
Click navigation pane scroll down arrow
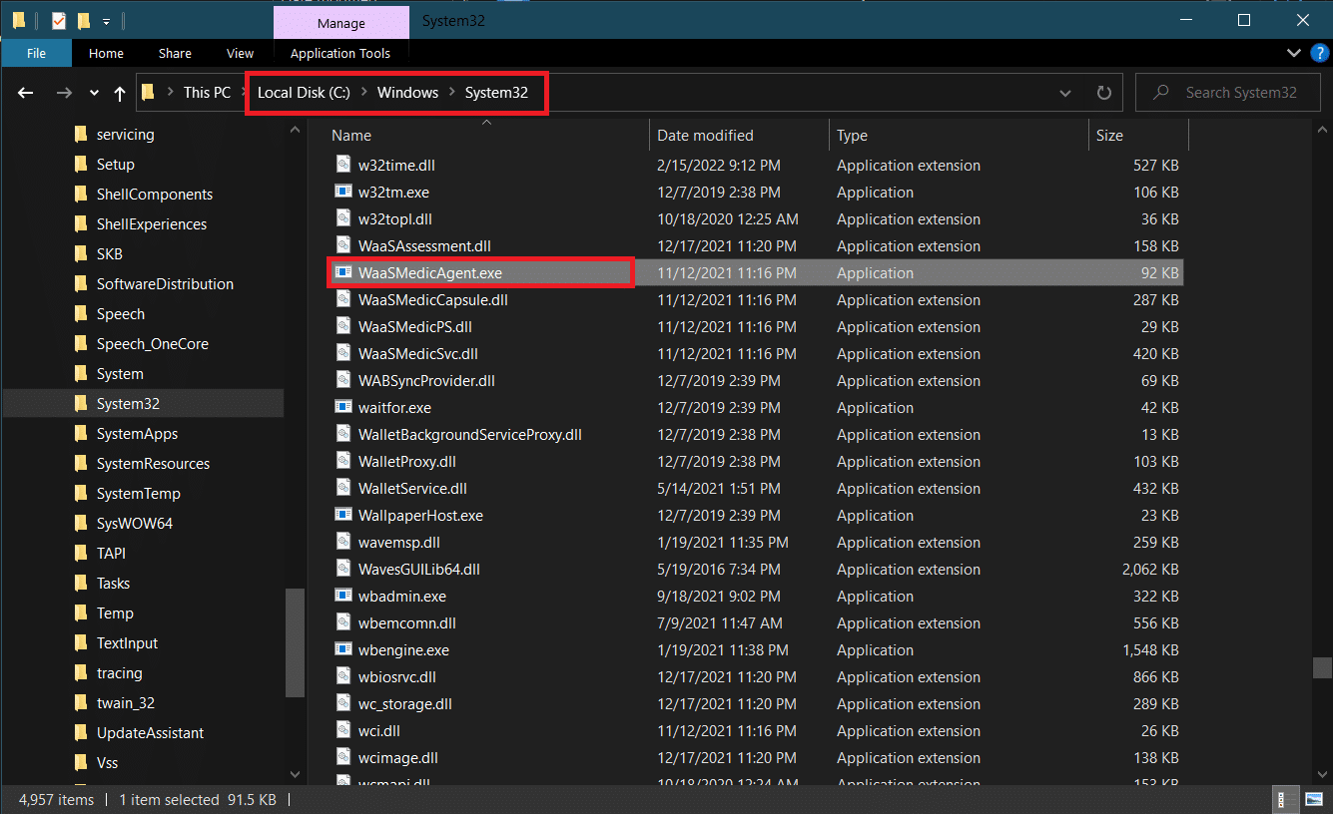tap(296, 773)
